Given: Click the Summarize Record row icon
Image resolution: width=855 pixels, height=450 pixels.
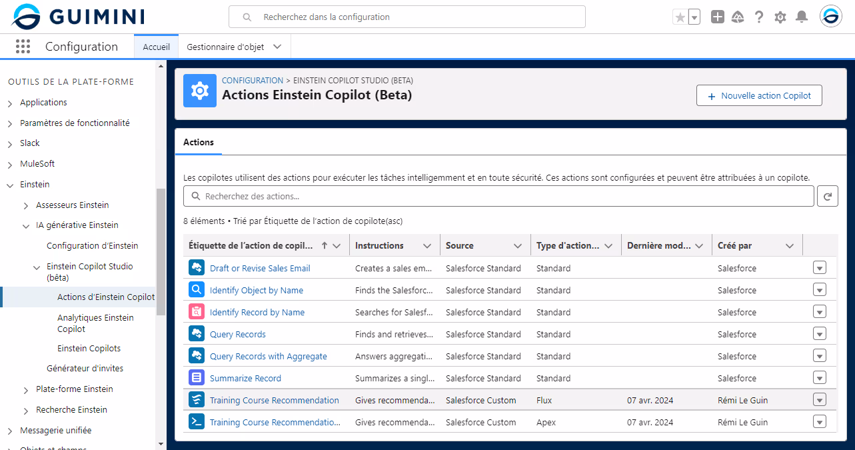Looking at the screenshot, I should (196, 378).
